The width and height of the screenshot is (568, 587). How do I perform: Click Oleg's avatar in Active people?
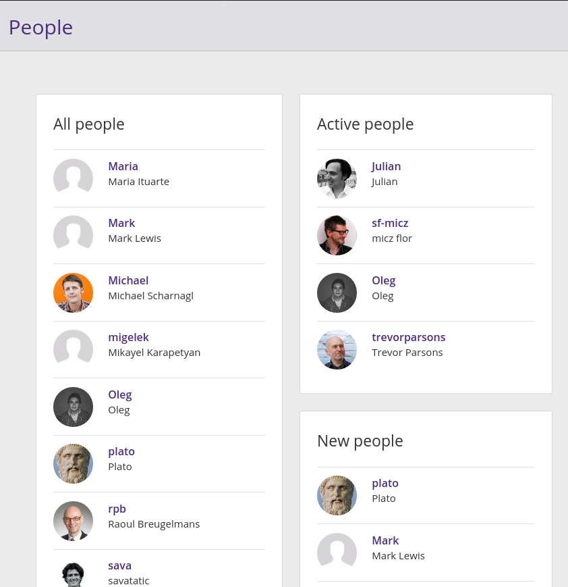pyautogui.click(x=337, y=292)
